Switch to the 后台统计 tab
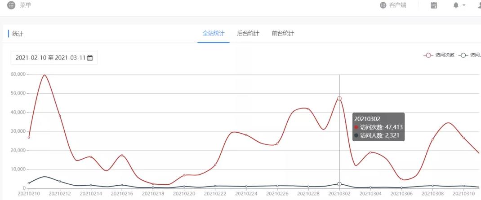 point(248,33)
